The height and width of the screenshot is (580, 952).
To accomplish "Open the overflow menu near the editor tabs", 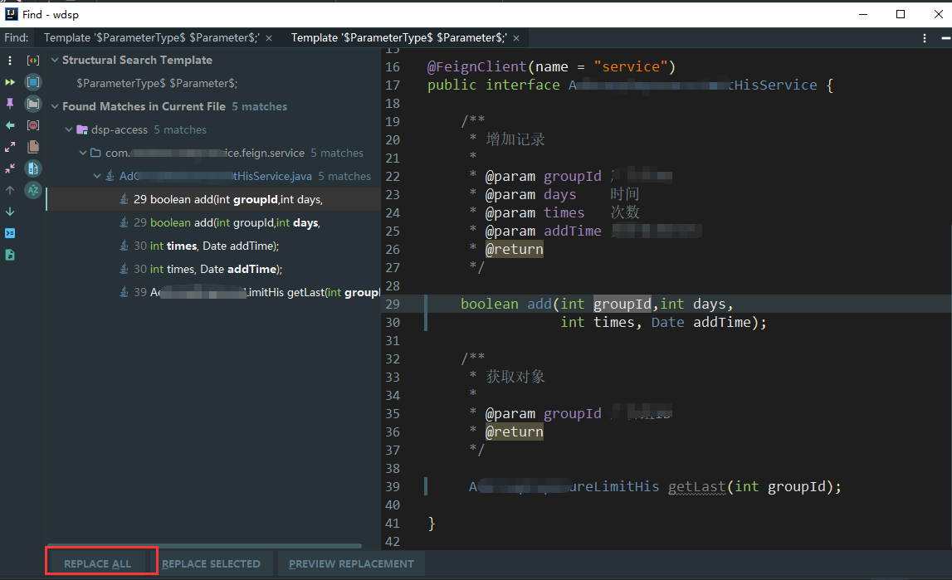I will tap(924, 37).
